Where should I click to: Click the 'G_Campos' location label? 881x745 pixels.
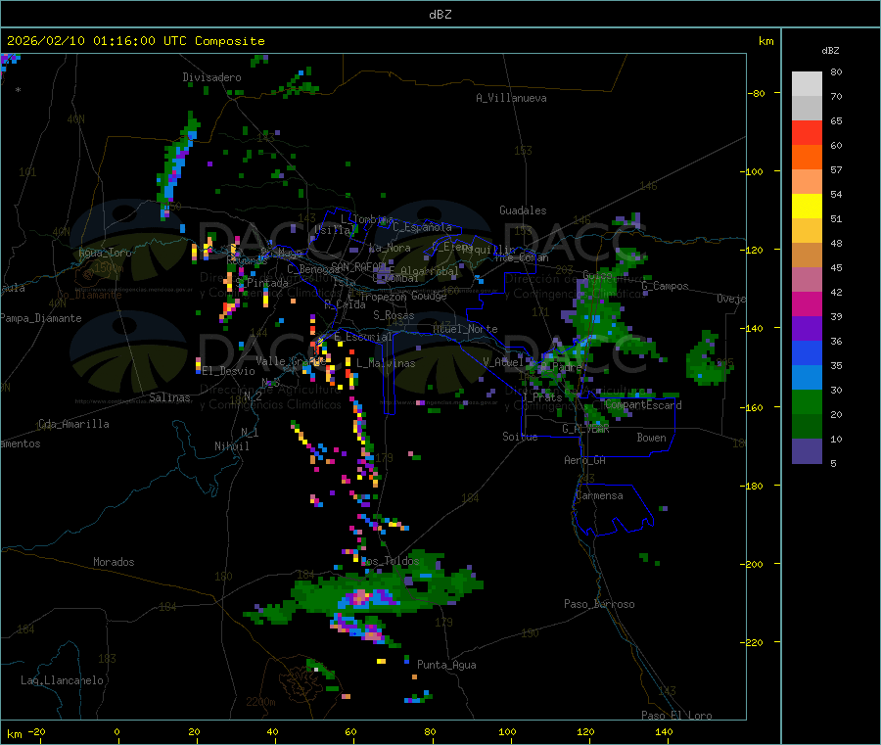point(665,286)
